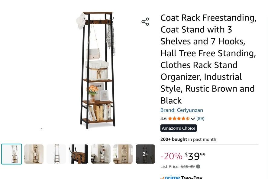This screenshot has height=179, width=268.
Task: Expand more images with the 2+ thumbnail
Action: coord(145,154)
